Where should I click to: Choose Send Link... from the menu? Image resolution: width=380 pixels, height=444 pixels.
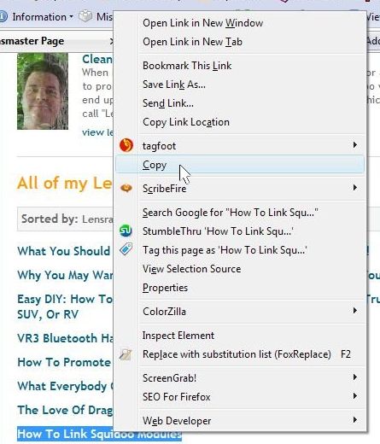tap(240, 103)
